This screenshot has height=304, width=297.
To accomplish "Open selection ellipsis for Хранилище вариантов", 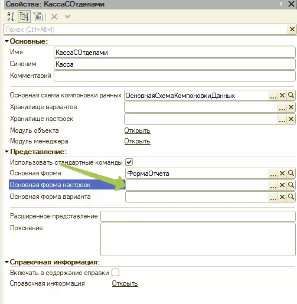I will pyautogui.click(x=282, y=107).
